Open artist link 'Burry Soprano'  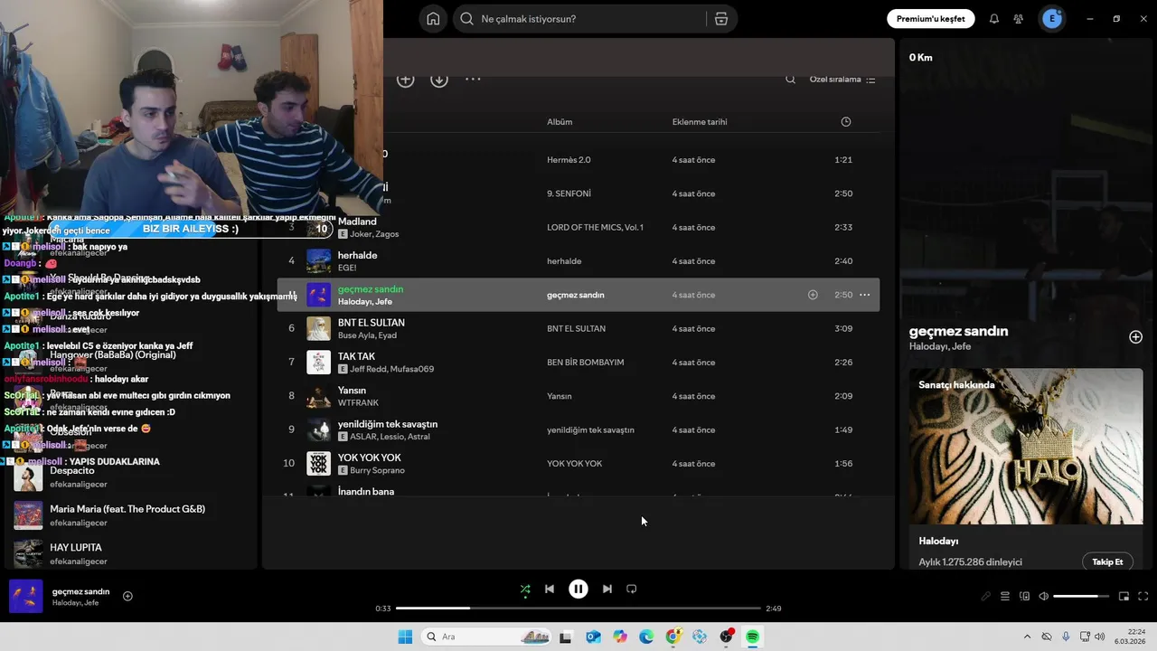377,470
